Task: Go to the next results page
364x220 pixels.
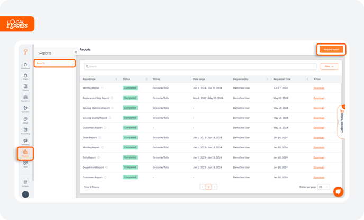Action: tap(214, 187)
